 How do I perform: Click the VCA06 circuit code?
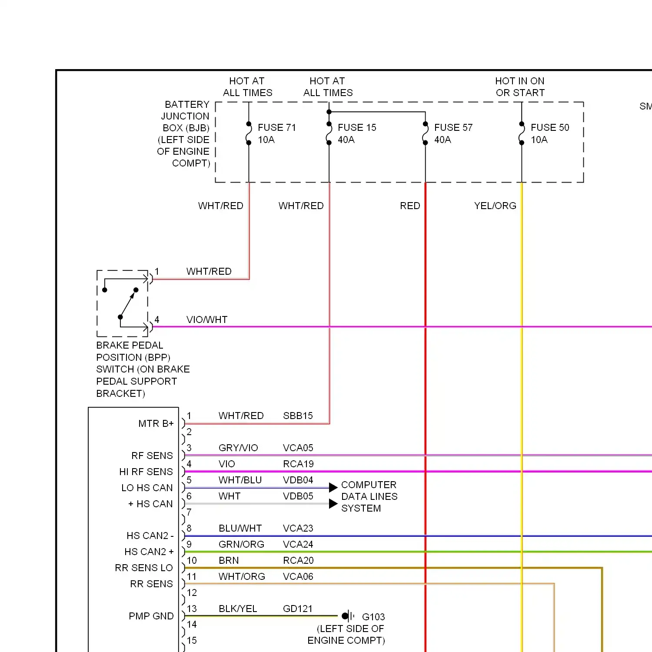point(298,576)
